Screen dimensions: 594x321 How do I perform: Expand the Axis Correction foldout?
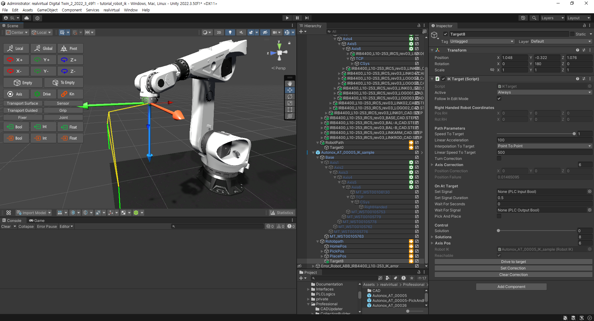[x=432, y=165]
